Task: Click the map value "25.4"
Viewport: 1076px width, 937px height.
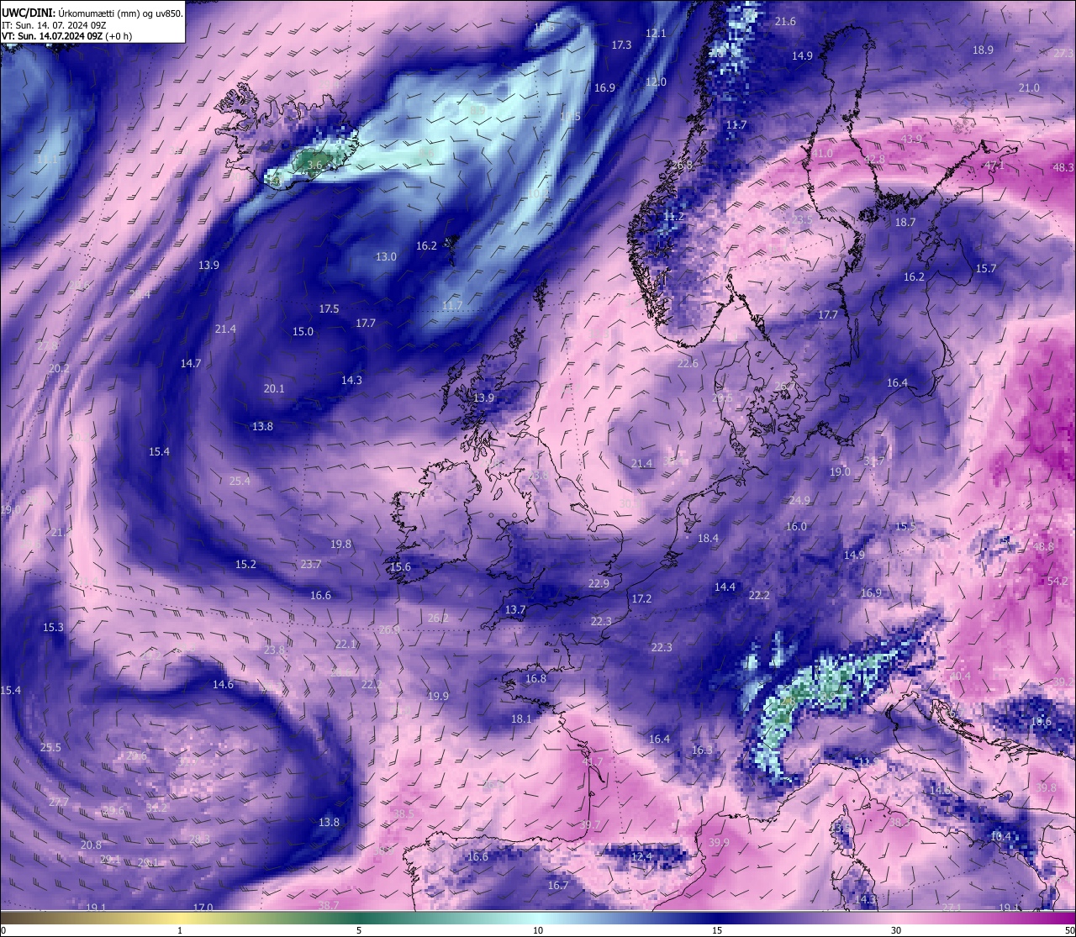Action: (x=240, y=482)
